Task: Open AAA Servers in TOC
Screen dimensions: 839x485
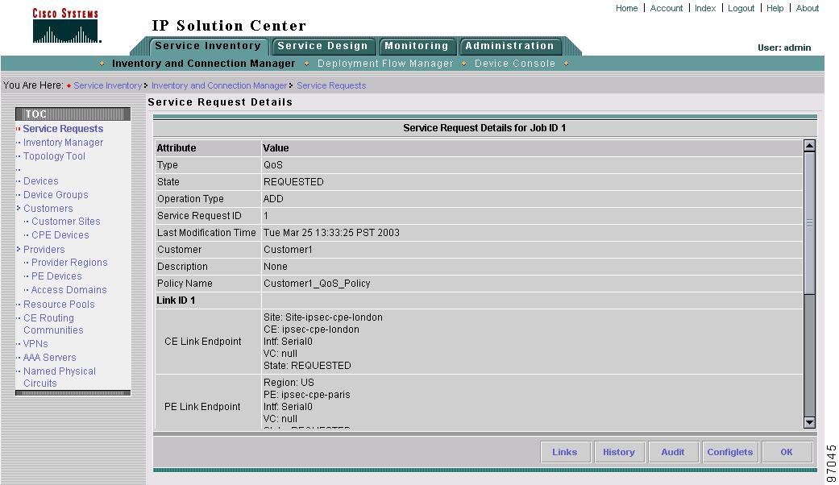Action: (x=49, y=358)
